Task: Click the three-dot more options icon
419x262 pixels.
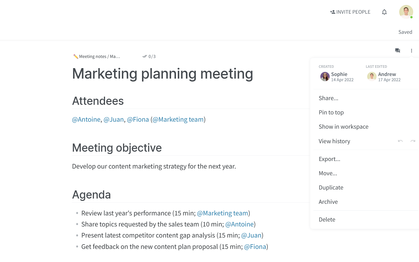Action: [x=411, y=51]
